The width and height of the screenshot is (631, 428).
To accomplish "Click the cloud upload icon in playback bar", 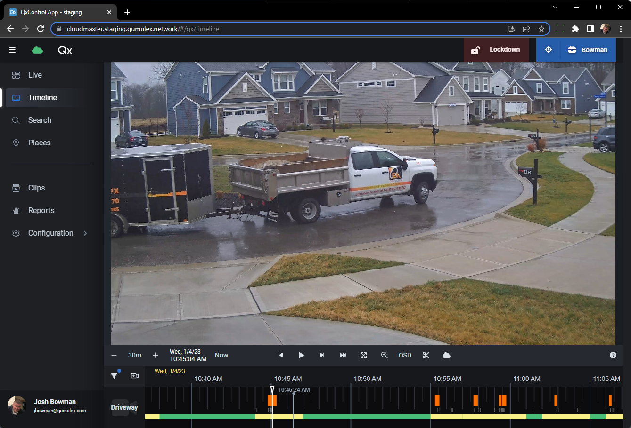I will pos(446,355).
